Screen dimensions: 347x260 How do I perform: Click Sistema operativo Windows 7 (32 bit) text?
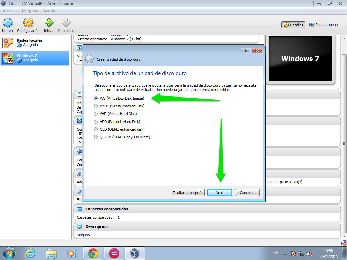pos(109,39)
